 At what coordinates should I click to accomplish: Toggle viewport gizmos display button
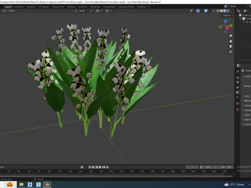pos(198,11)
